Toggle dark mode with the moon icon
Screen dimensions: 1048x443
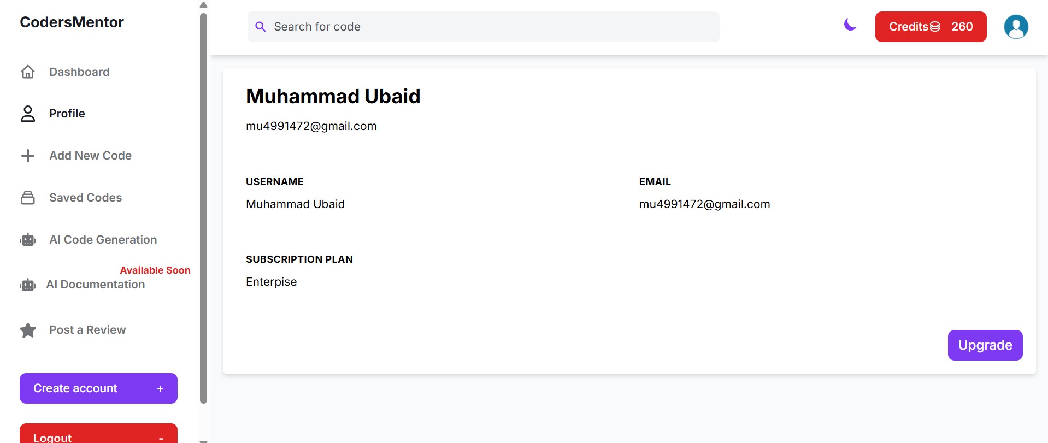[x=850, y=25]
